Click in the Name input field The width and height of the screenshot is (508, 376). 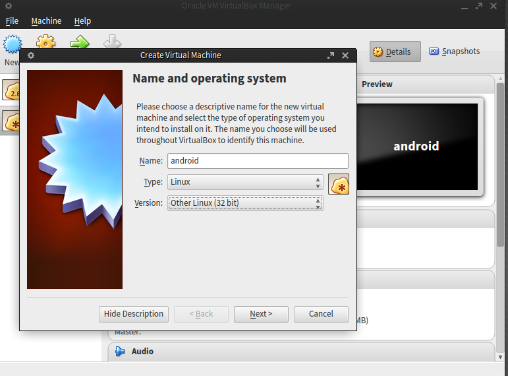tap(258, 161)
